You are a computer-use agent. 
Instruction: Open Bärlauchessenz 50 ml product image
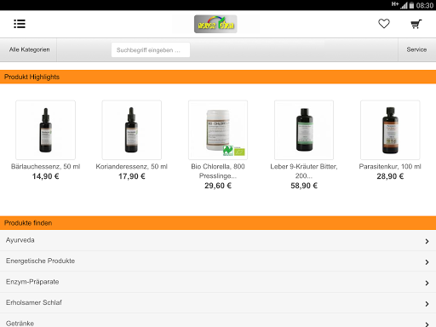coord(45,129)
